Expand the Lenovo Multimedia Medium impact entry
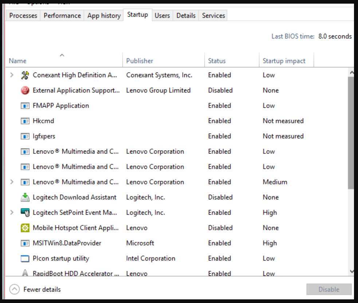The height and width of the screenshot is (303, 358). pyautogui.click(x=12, y=182)
